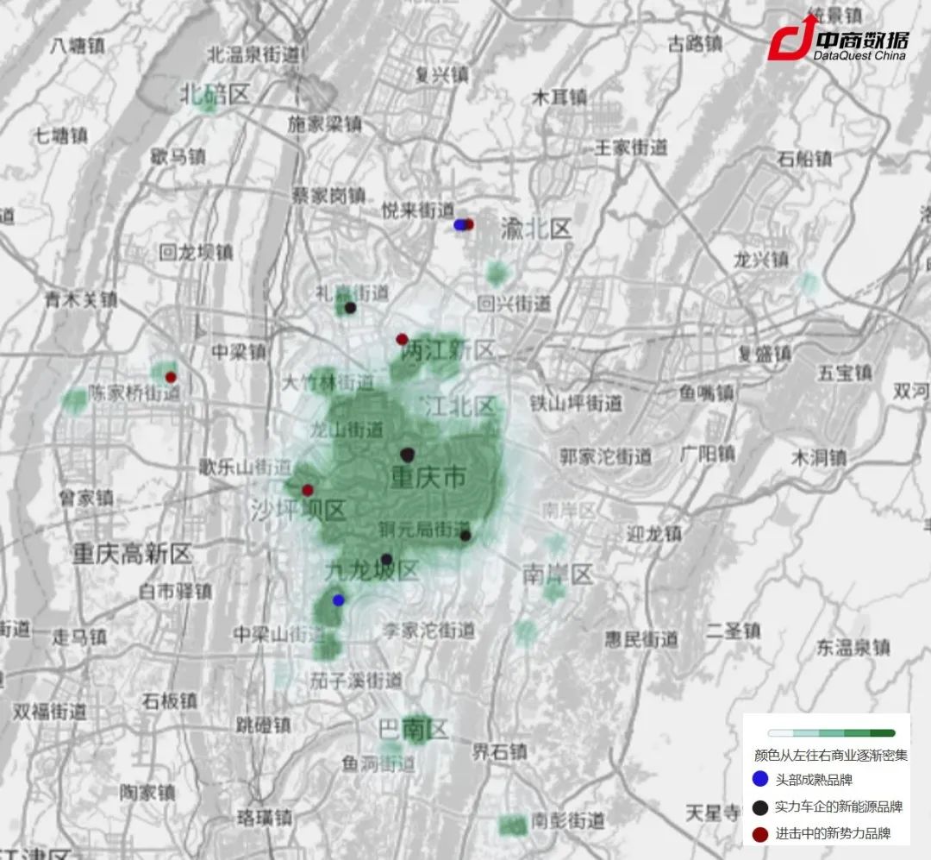
Task: Click the 北碚区 district label
Action: tap(215, 94)
